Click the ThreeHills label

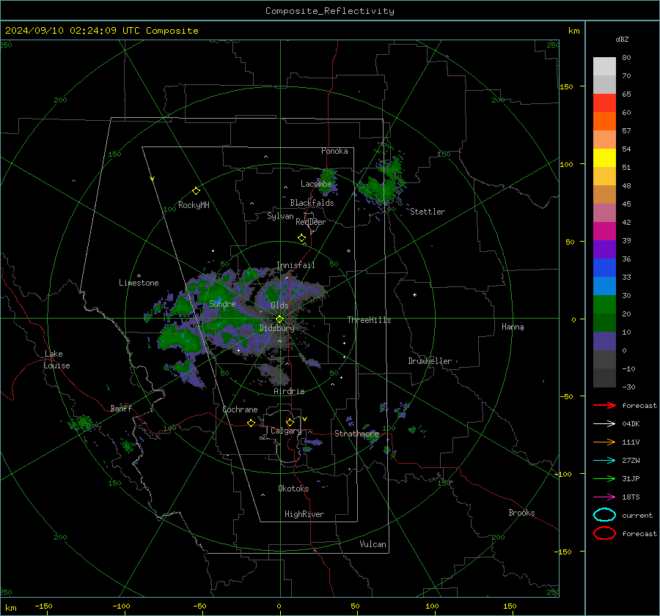(x=369, y=320)
